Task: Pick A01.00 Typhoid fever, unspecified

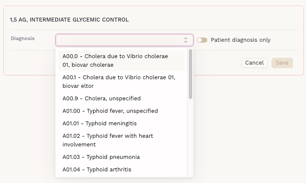Action: point(110,111)
